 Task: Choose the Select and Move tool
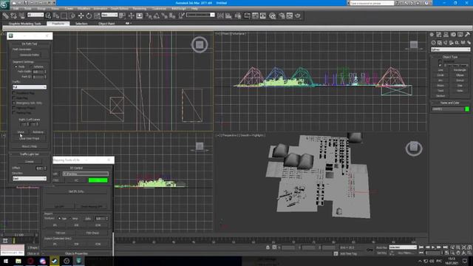point(81,16)
